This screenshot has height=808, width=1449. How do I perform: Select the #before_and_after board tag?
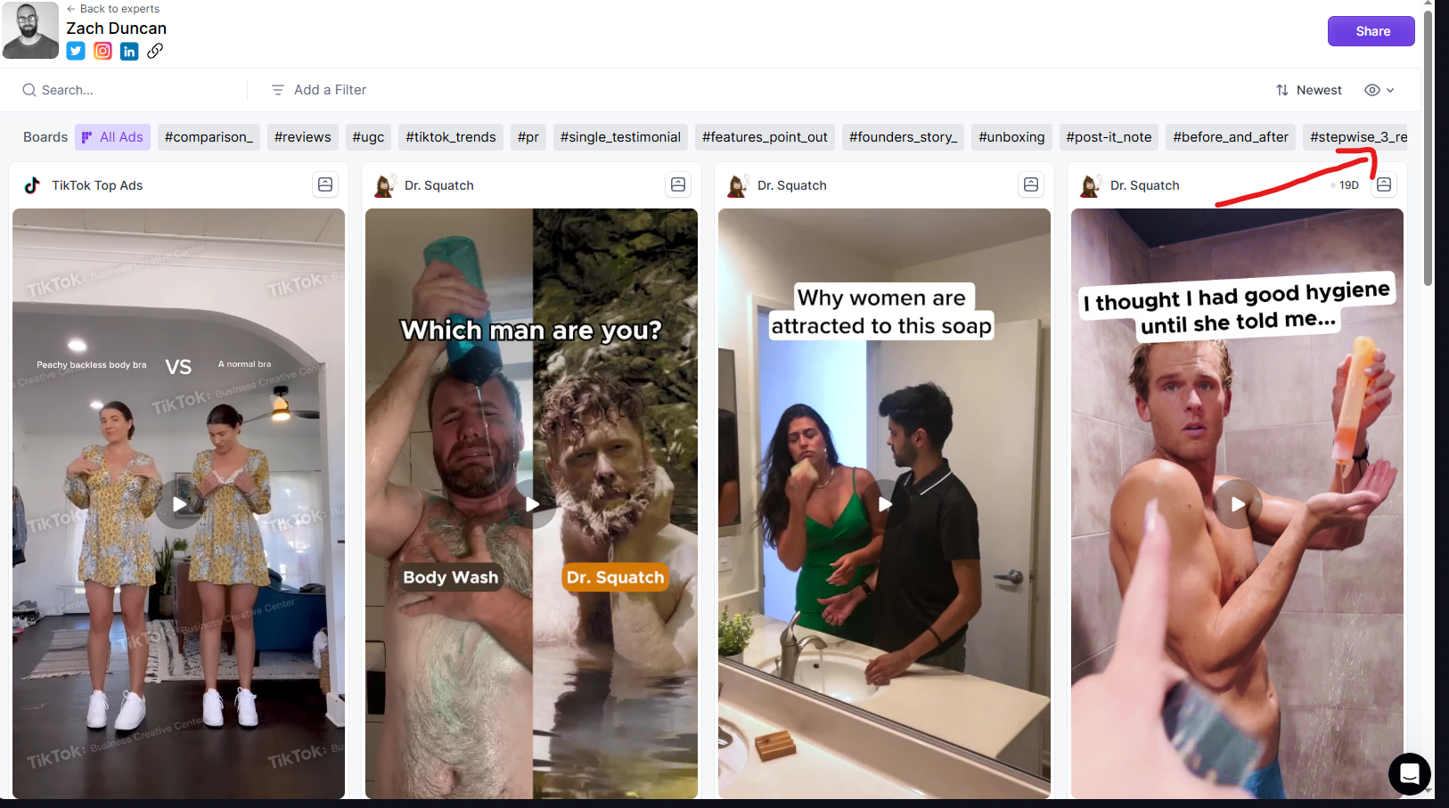pyautogui.click(x=1231, y=137)
